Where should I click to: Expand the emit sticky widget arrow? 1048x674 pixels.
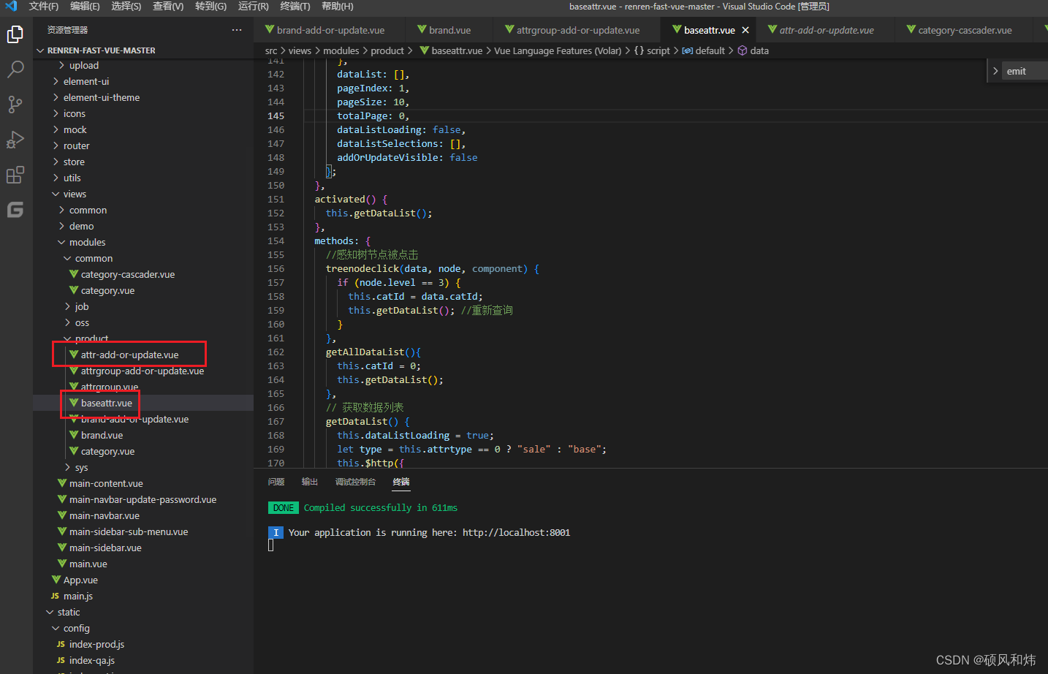(x=995, y=71)
